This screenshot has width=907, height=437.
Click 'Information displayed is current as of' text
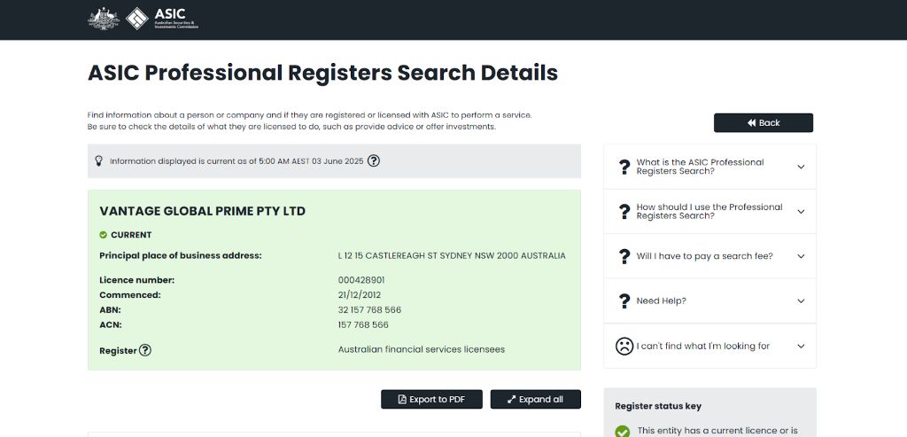pos(236,161)
